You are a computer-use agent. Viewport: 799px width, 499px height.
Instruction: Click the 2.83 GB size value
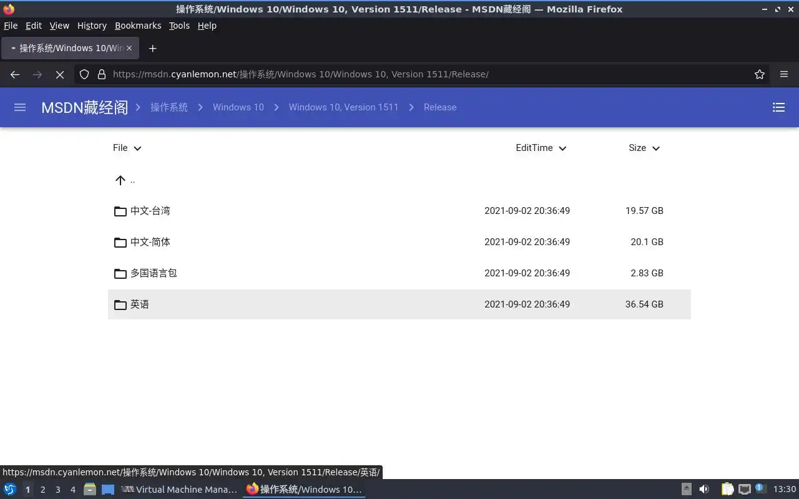647,273
